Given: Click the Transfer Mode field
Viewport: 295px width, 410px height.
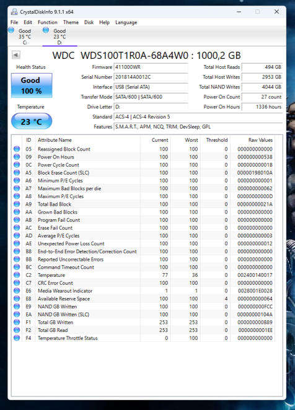Looking at the screenshot, I should click(x=151, y=97).
